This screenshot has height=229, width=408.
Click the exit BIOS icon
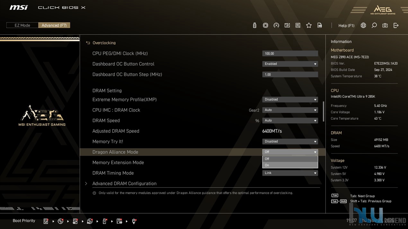click(396, 25)
